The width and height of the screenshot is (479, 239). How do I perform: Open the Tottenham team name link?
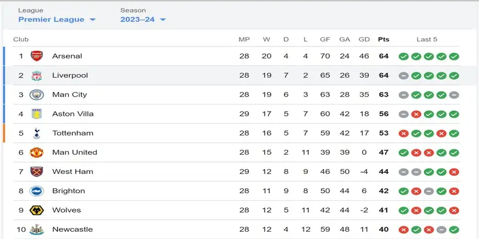[x=72, y=133]
